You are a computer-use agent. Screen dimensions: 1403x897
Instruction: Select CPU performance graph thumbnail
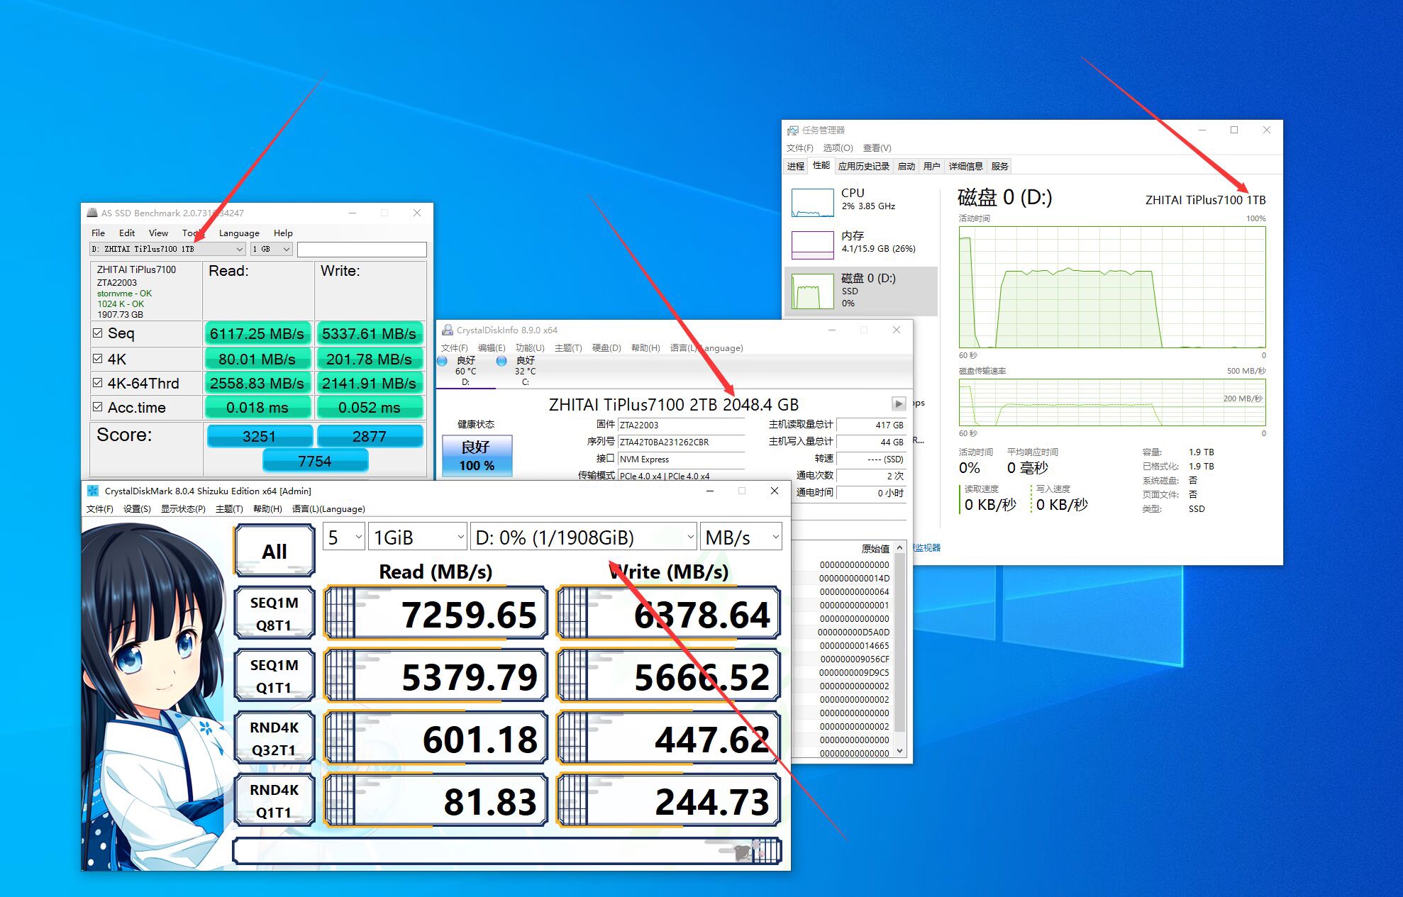[x=812, y=202]
